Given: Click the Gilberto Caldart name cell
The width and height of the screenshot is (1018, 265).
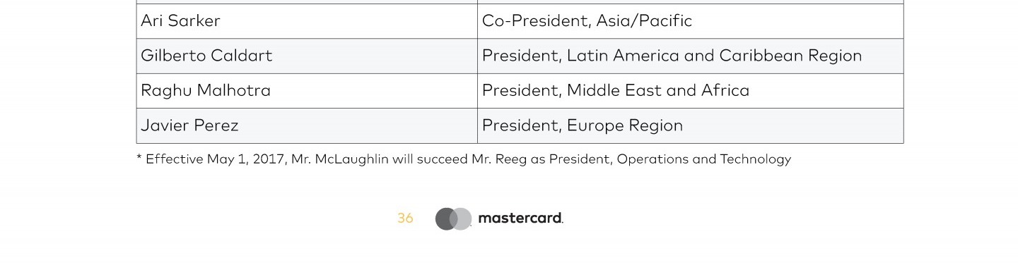Looking at the screenshot, I should [307, 56].
